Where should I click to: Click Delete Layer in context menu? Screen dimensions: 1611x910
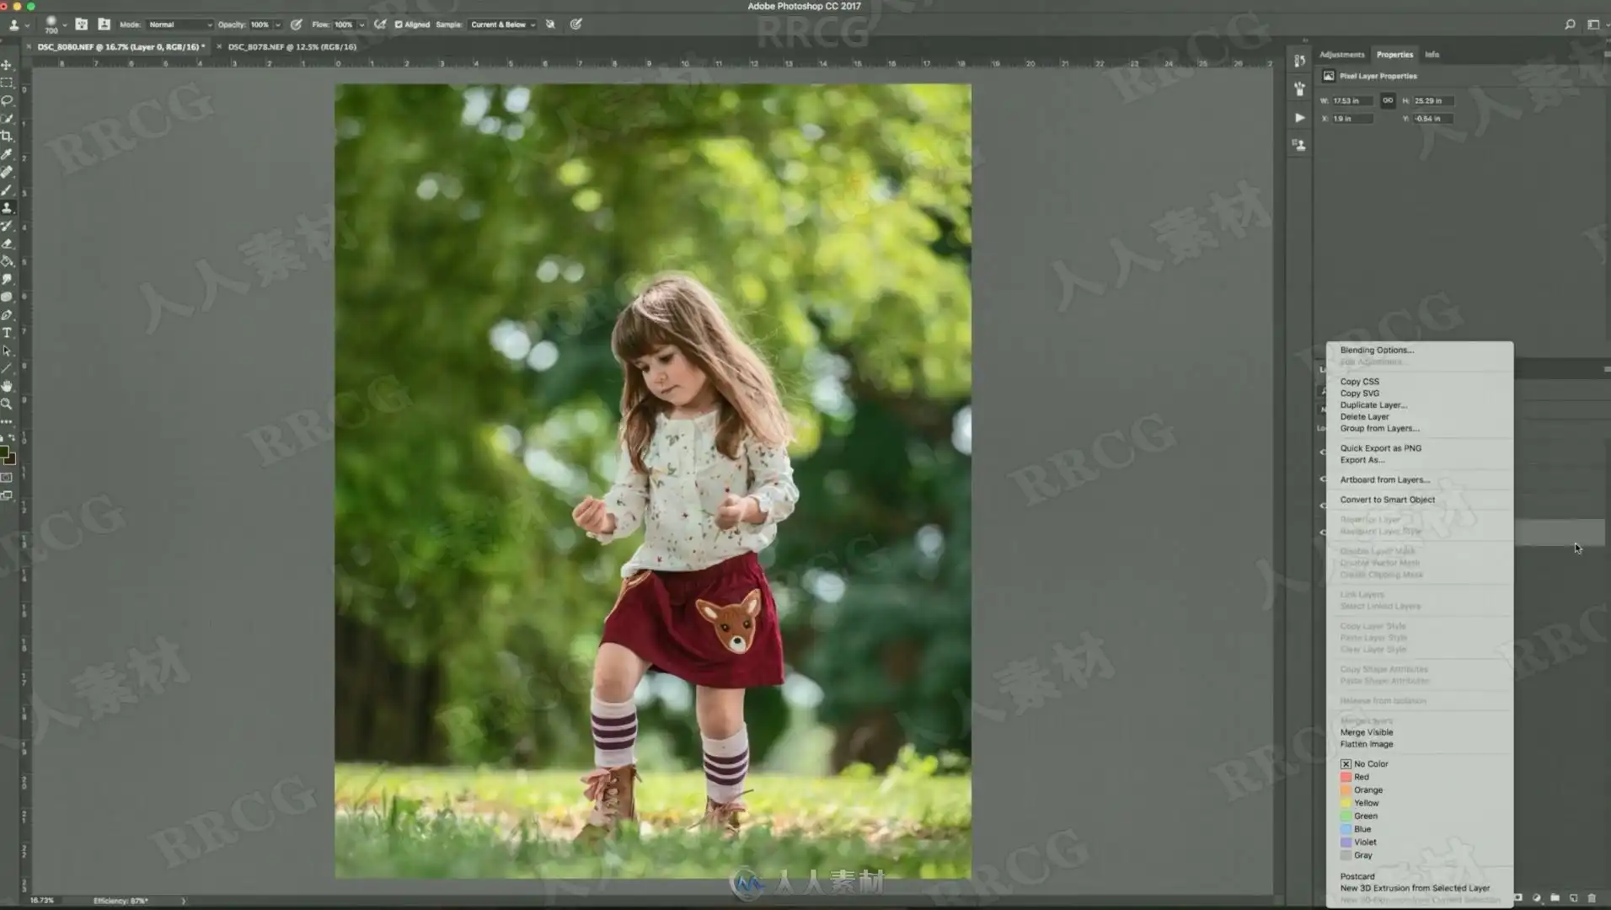[1364, 417]
